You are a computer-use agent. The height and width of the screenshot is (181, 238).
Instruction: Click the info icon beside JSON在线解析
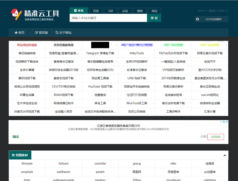click(x=197, y=19)
